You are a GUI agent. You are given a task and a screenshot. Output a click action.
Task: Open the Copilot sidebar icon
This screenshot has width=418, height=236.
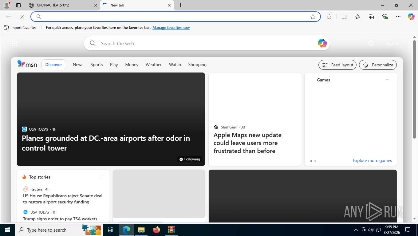click(411, 17)
